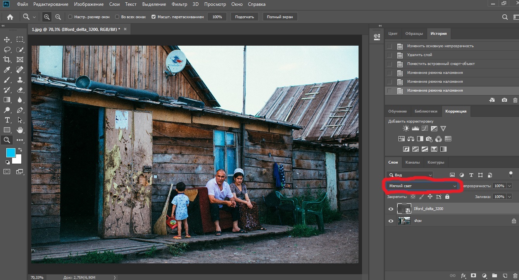Select the Eraser tool
Viewport: 519px width, 280px height.
coord(20,90)
